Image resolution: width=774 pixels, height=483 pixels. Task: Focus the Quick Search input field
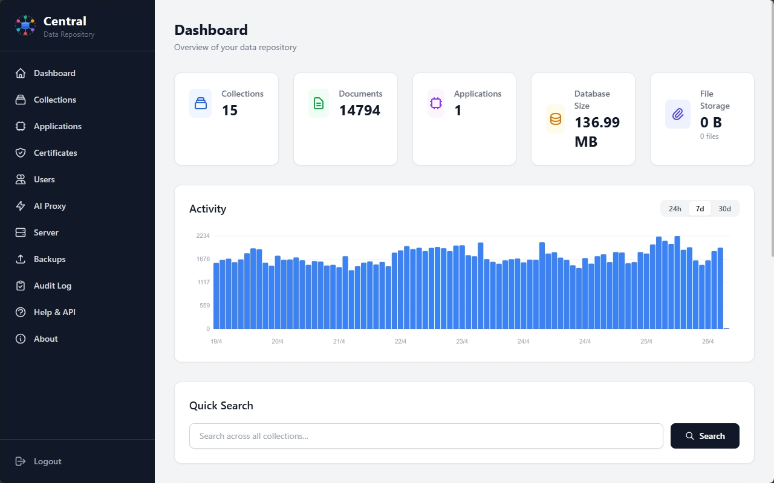coord(426,436)
